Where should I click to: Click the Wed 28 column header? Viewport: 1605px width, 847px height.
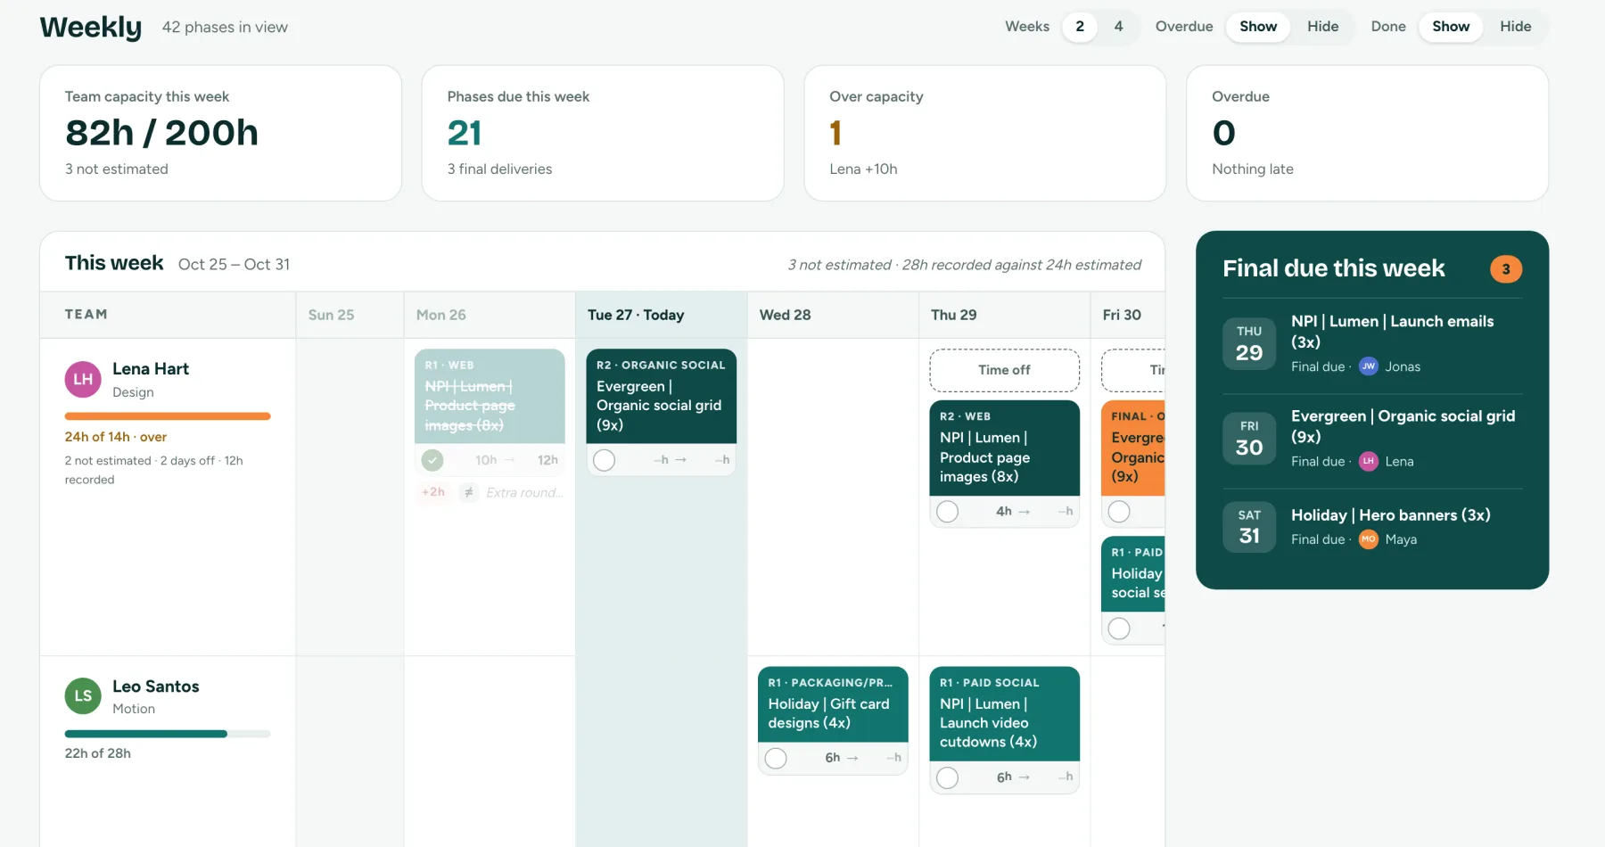tap(833, 315)
